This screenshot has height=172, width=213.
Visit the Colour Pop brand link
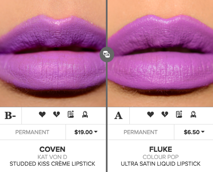[160, 157]
